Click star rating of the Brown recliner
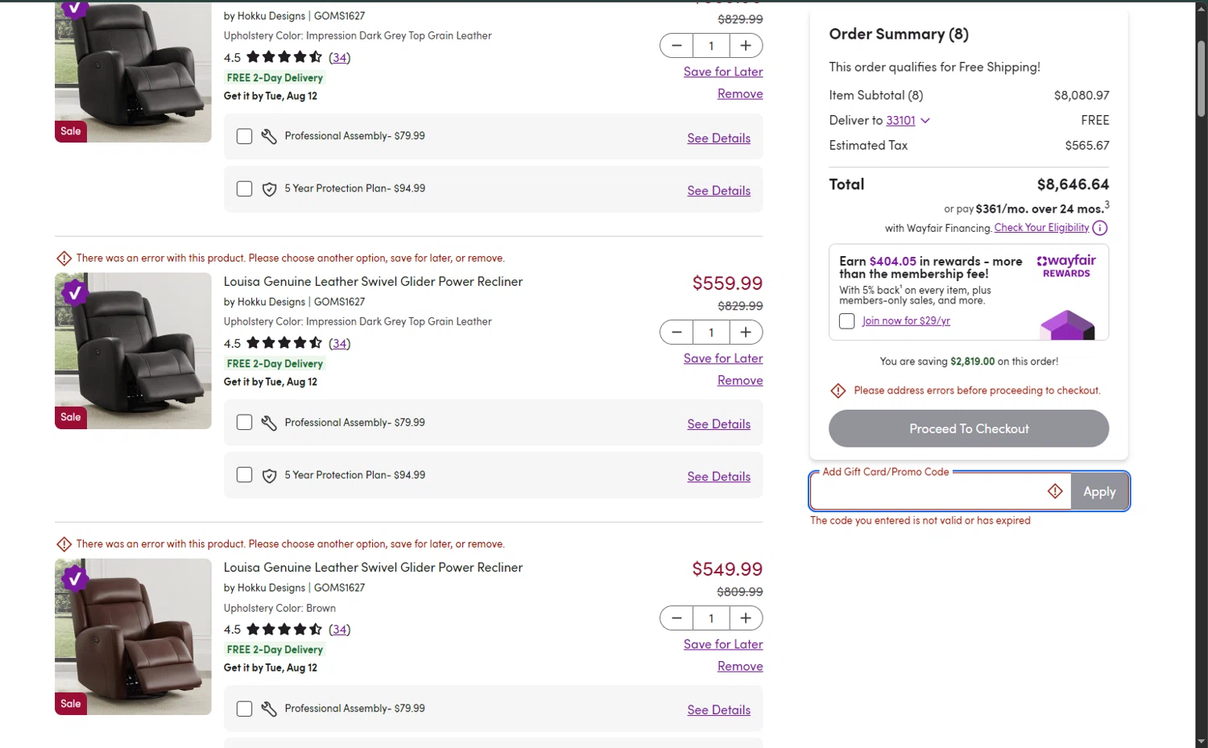This screenshot has width=1208, height=748. 284,629
